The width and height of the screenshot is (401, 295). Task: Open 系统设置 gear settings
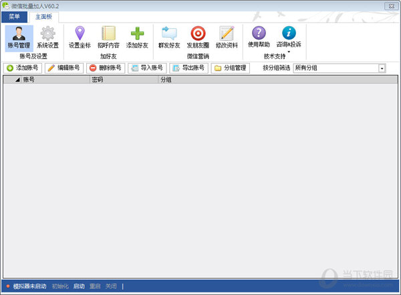[47, 37]
